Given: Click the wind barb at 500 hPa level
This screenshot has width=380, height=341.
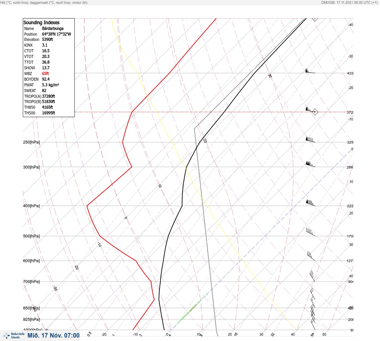Looking at the screenshot, I should (310, 232).
